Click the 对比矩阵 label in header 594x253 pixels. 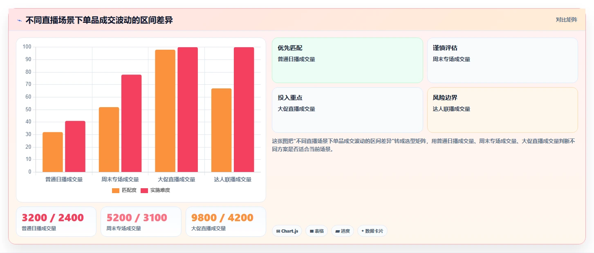(566, 20)
